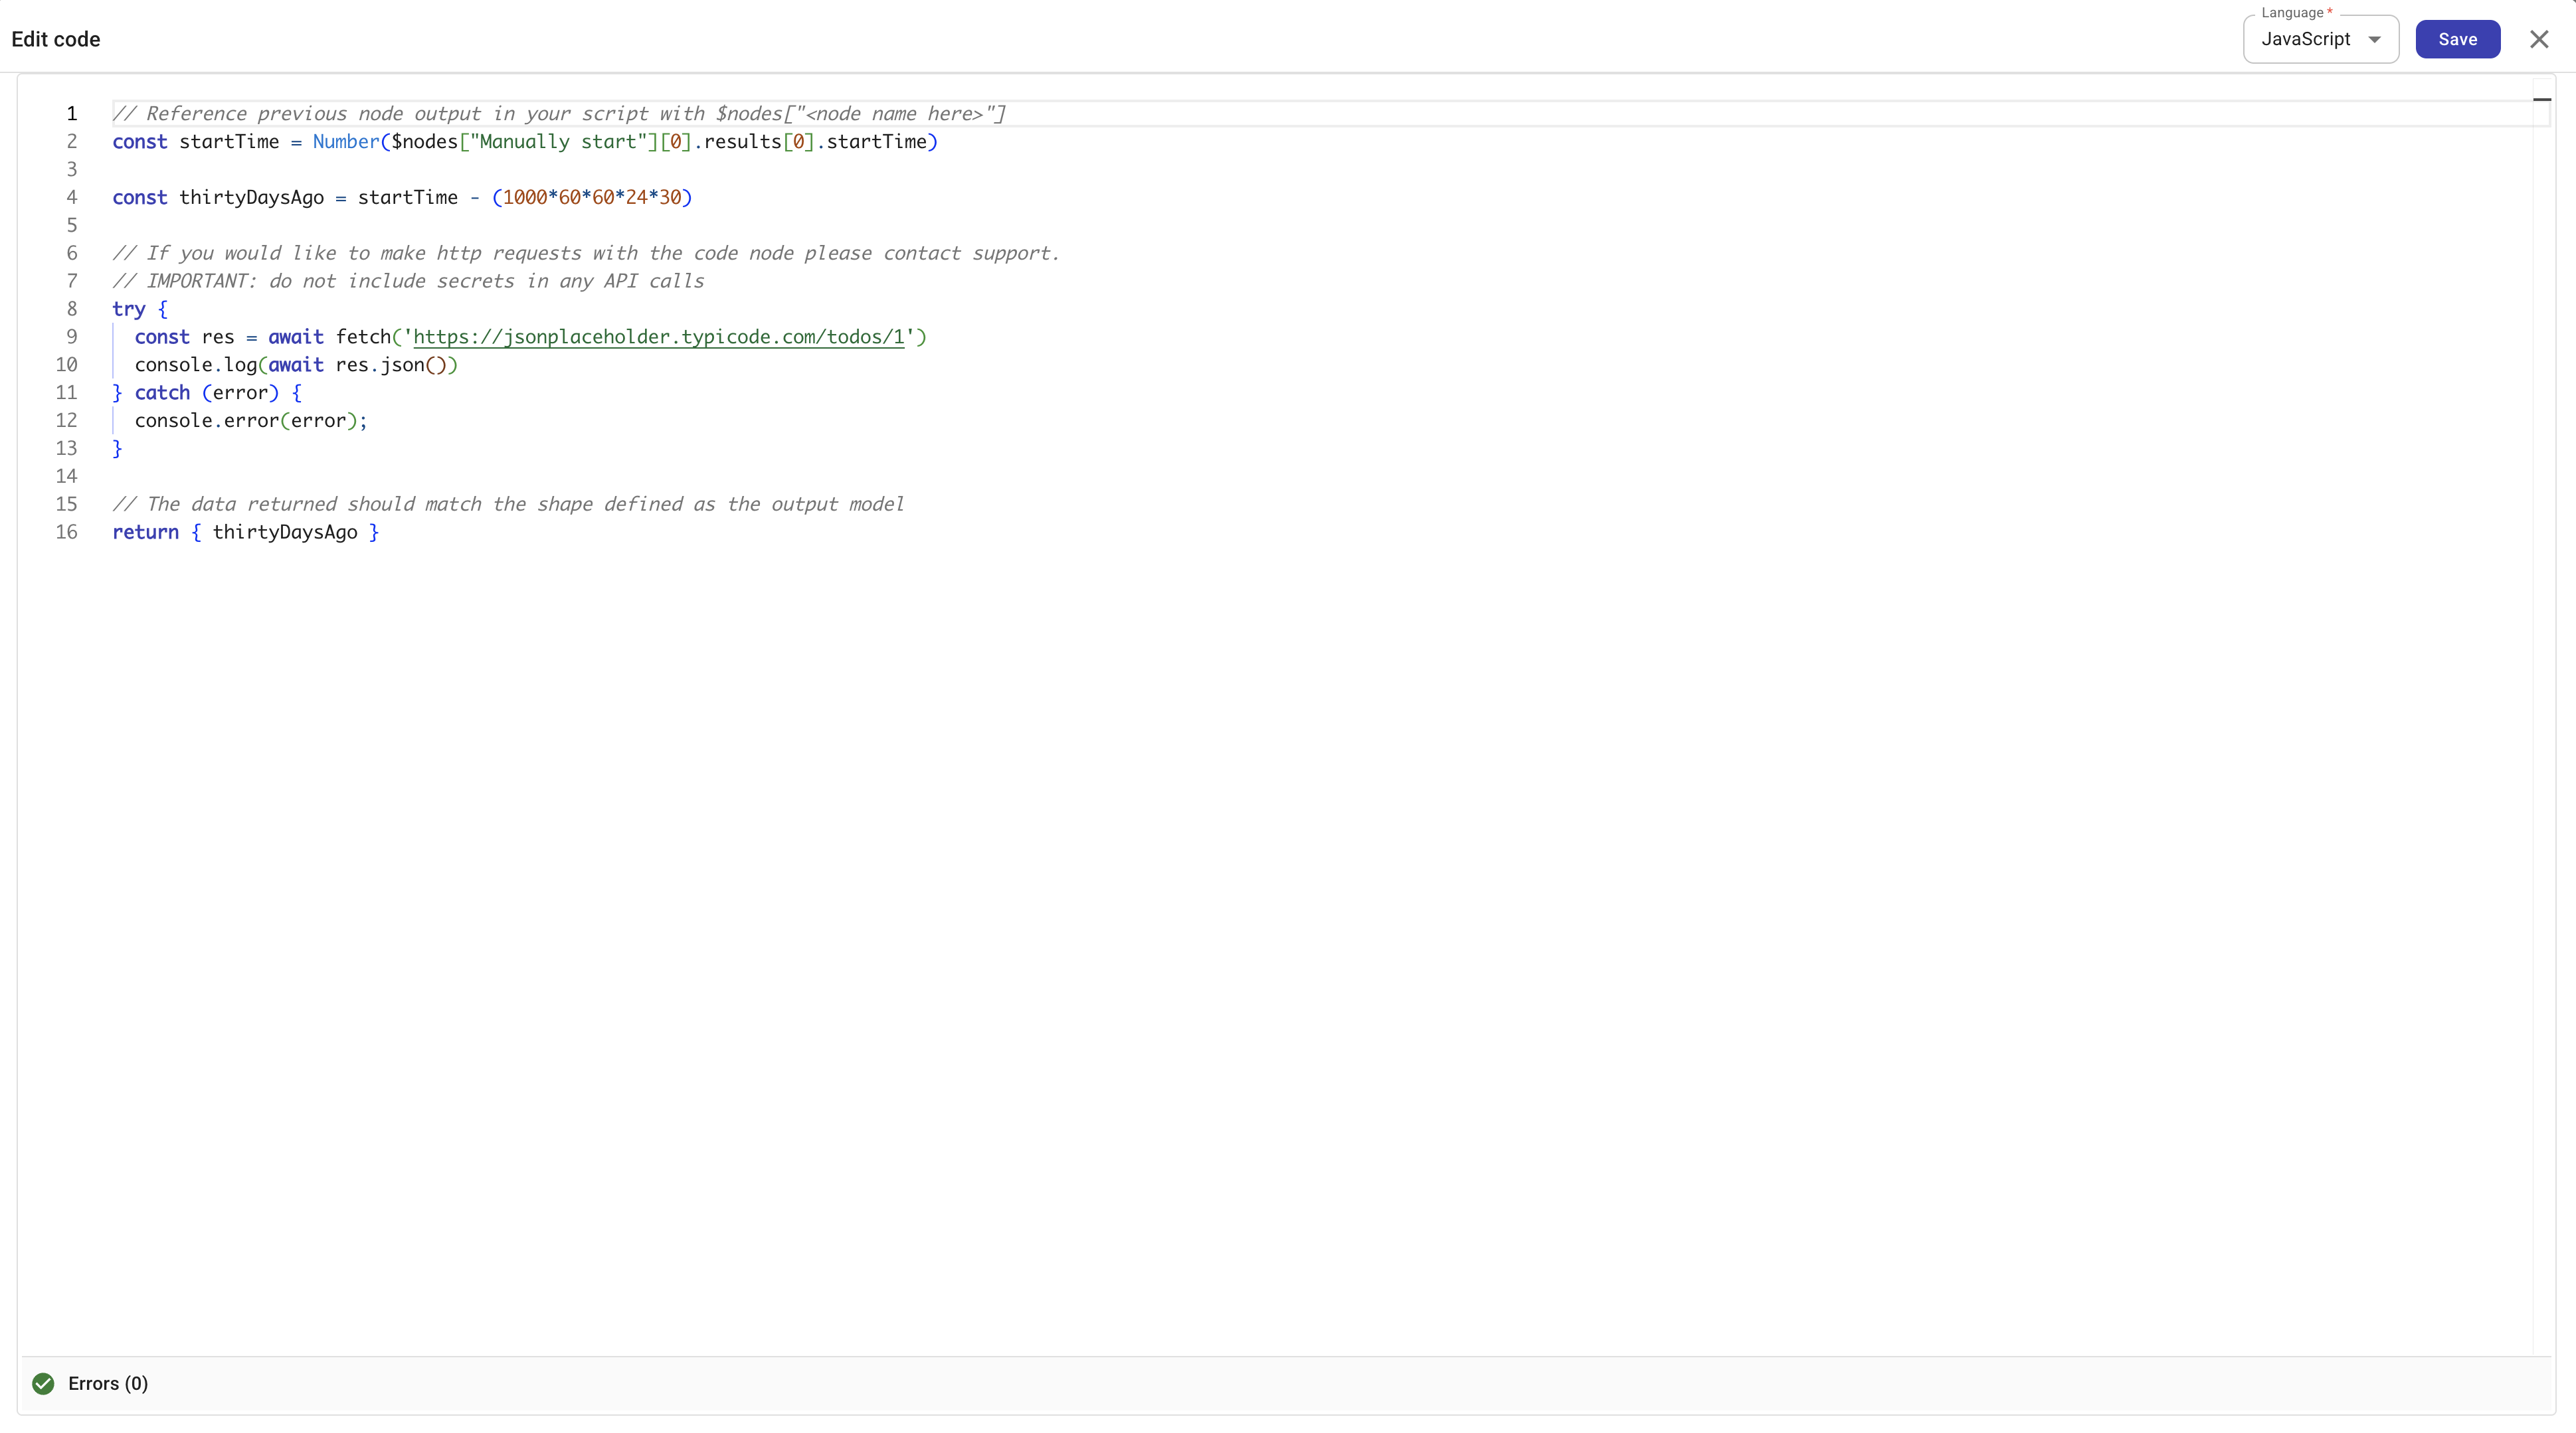Screen dimensions: 2576x1433
Task: Click the Edit code dialog title
Action: coord(56,39)
